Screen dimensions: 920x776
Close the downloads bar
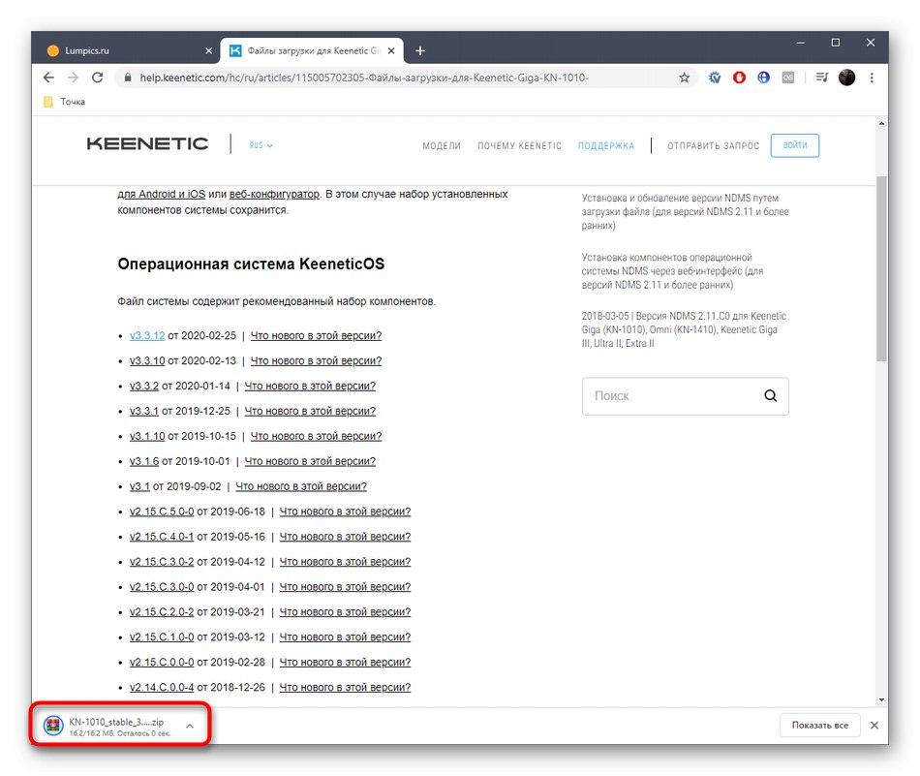(874, 726)
